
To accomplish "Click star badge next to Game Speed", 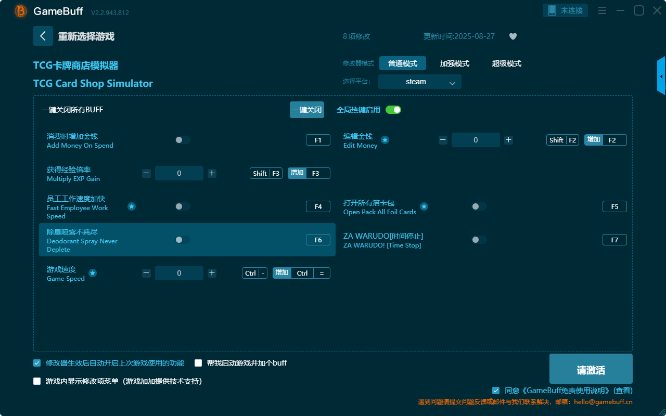I will coord(93,273).
